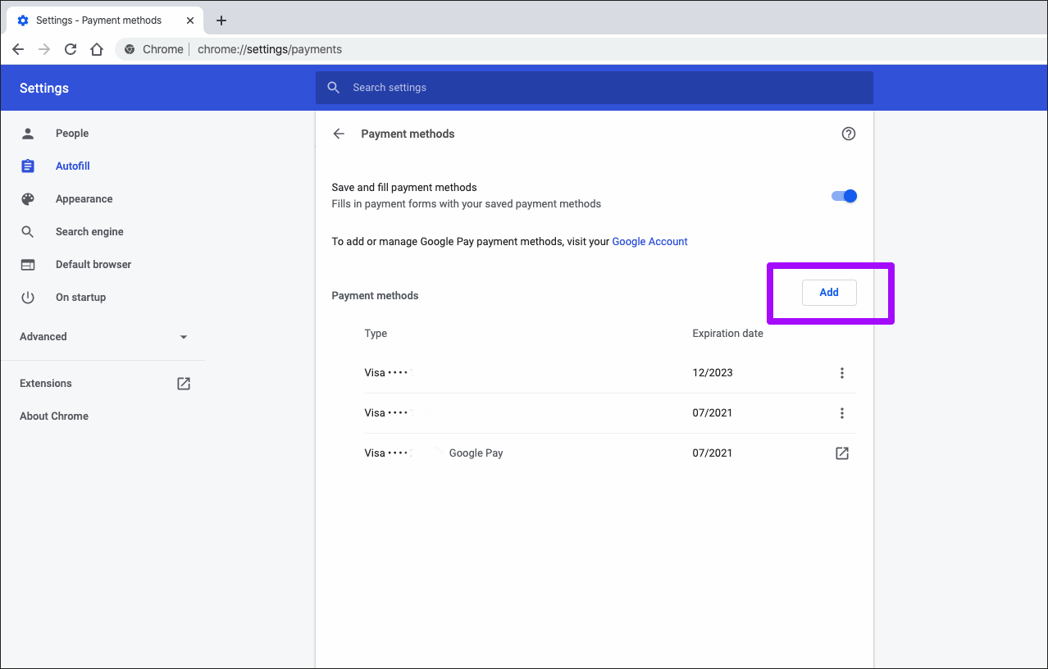Disable Save and fill payment methods toggle
Screen dimensions: 1048x669
(x=844, y=196)
